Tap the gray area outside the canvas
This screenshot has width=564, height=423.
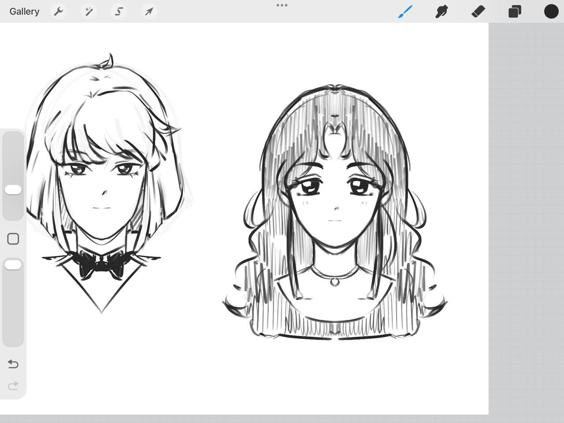pyautogui.click(x=526, y=220)
